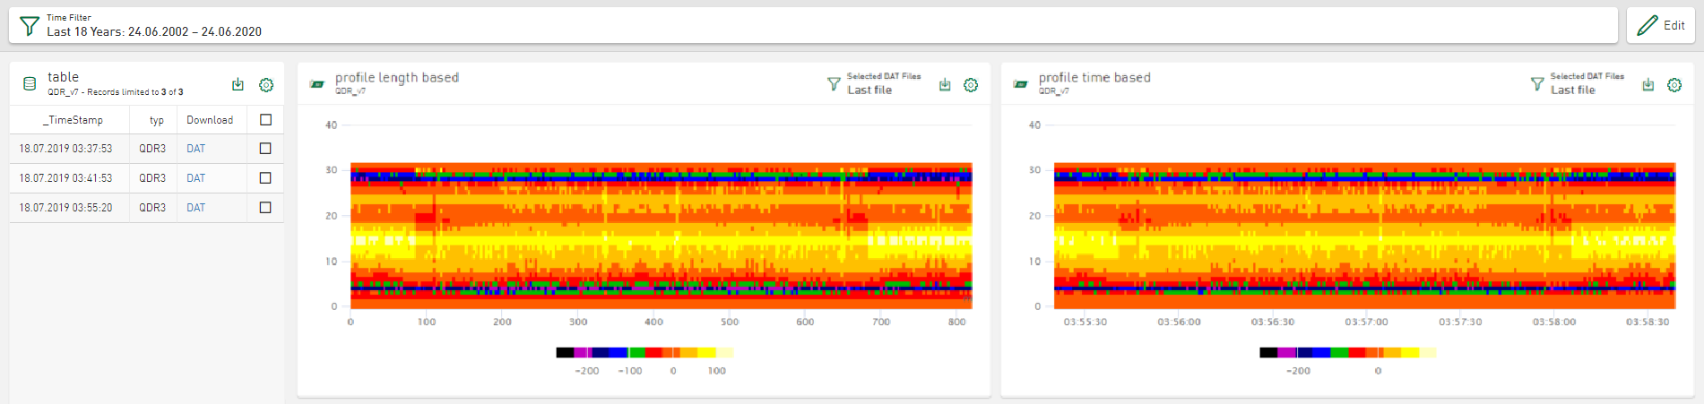This screenshot has width=1704, height=404.
Task: Check the row for 18.07.2019 03:41:53
Action: pyautogui.click(x=265, y=178)
